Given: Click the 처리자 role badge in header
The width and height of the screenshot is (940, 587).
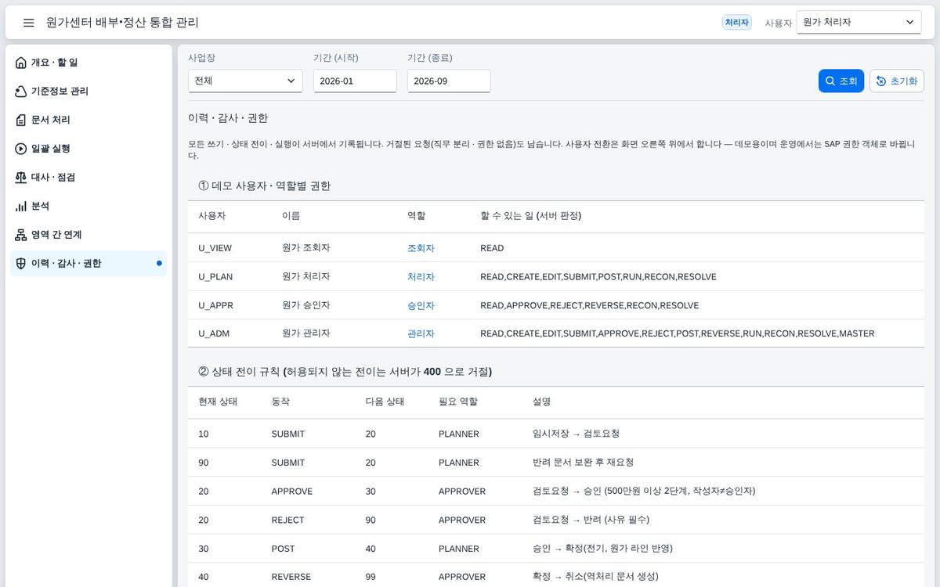Looking at the screenshot, I should 736,23.
